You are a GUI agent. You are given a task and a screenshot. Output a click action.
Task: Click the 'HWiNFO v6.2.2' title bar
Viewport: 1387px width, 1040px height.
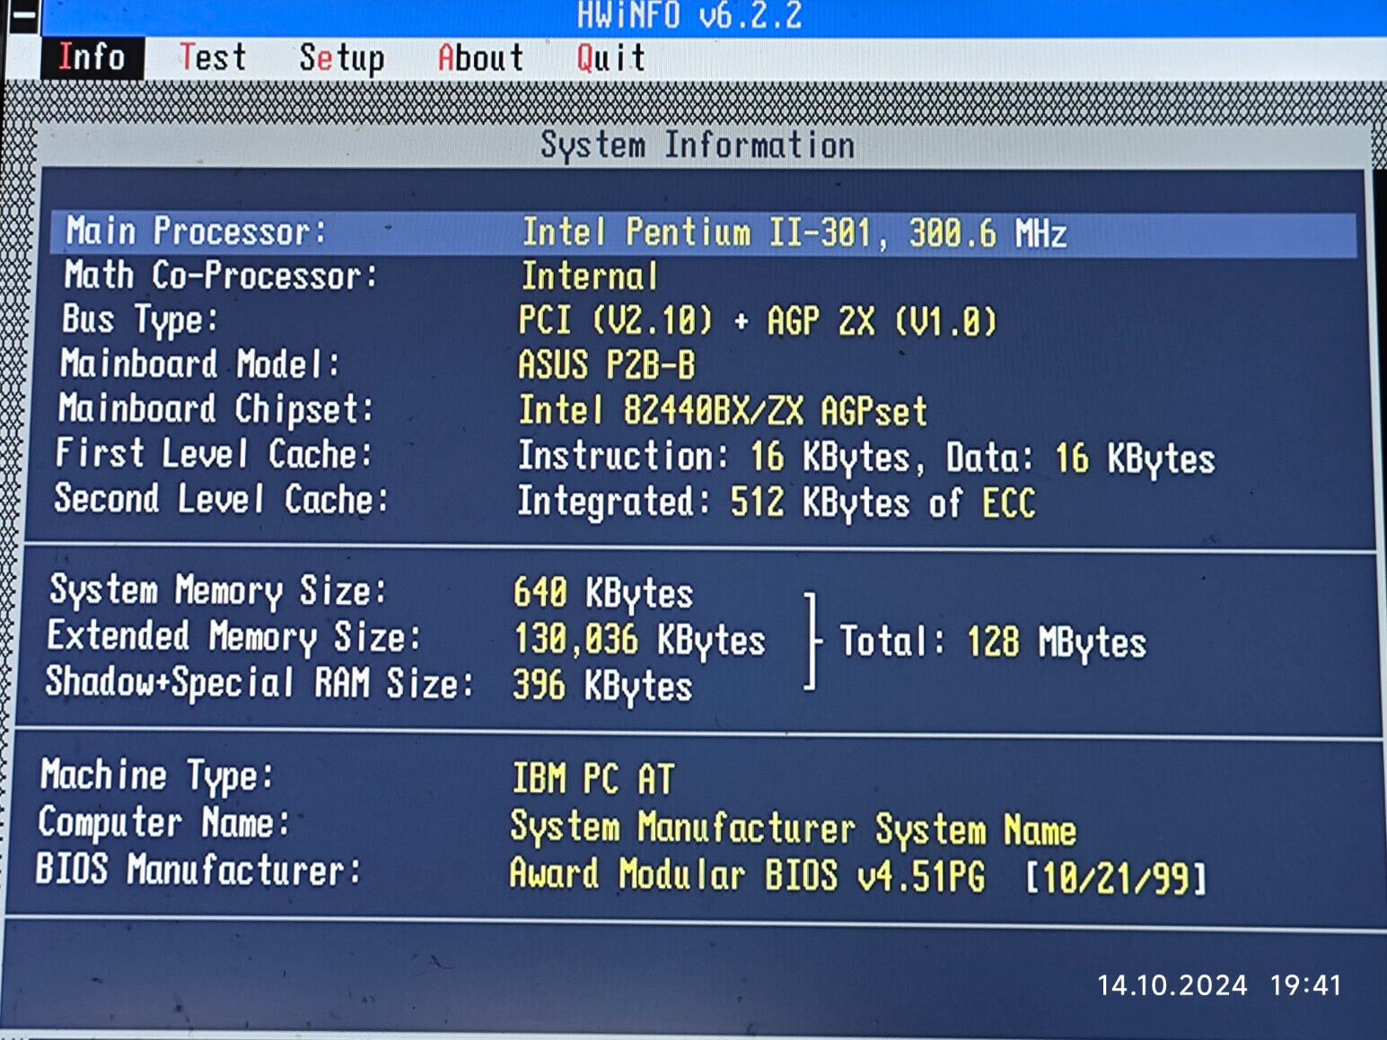pyautogui.click(x=689, y=16)
